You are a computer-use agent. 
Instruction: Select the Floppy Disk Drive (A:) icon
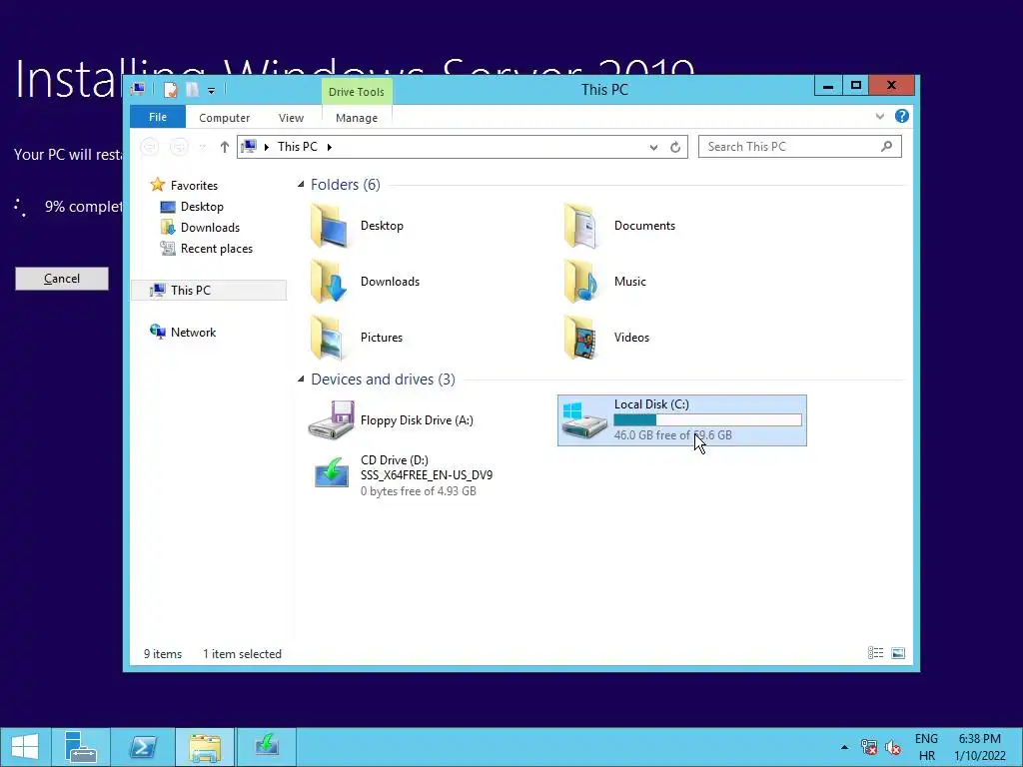(x=332, y=420)
